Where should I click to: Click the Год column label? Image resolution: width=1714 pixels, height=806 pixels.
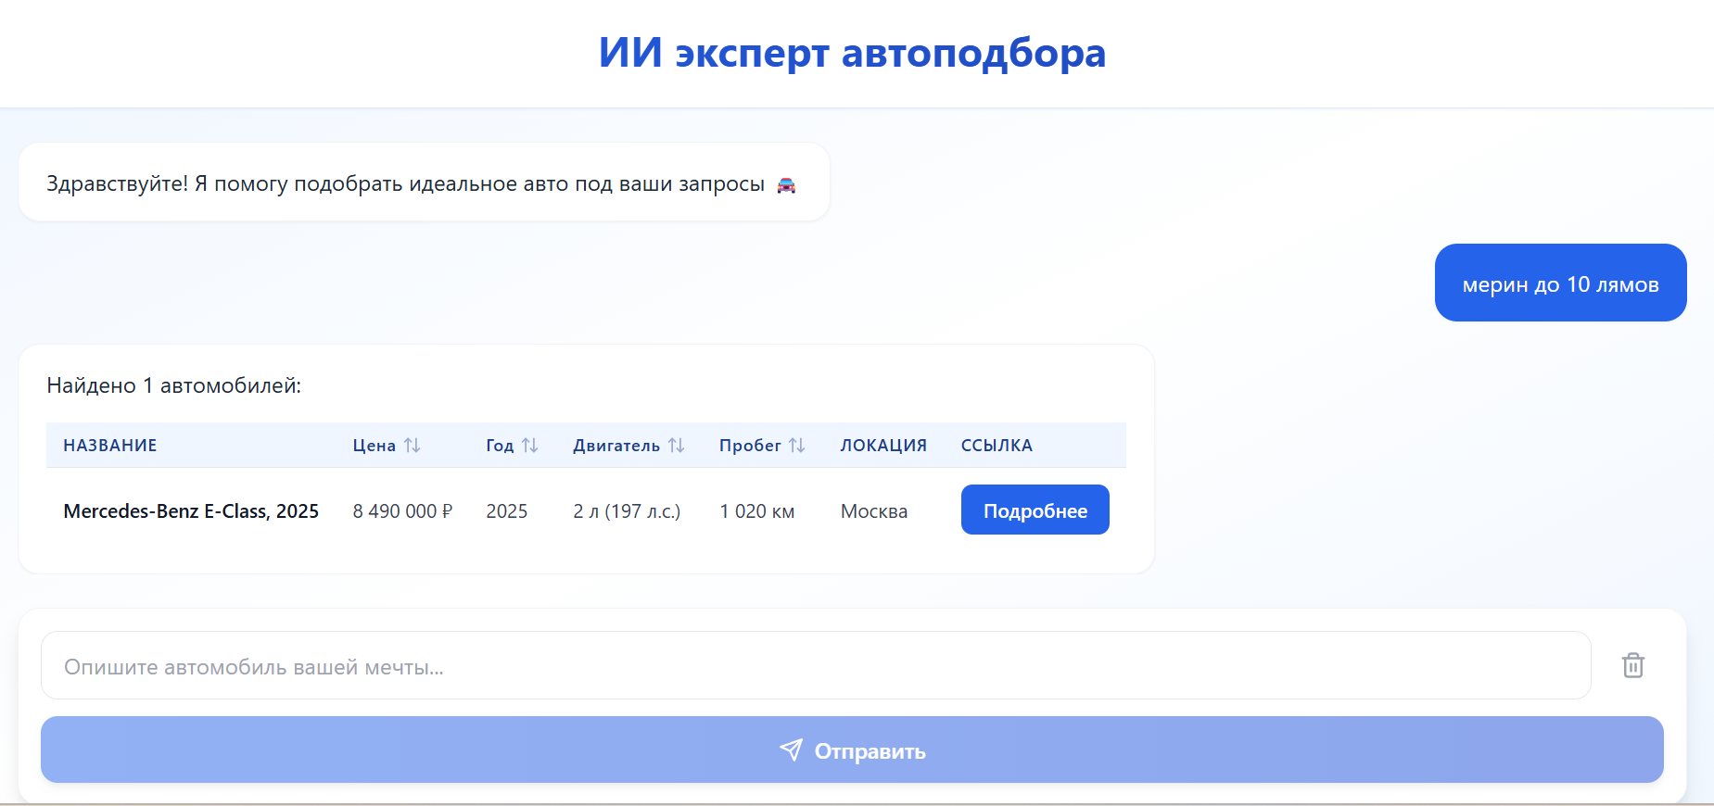click(500, 446)
